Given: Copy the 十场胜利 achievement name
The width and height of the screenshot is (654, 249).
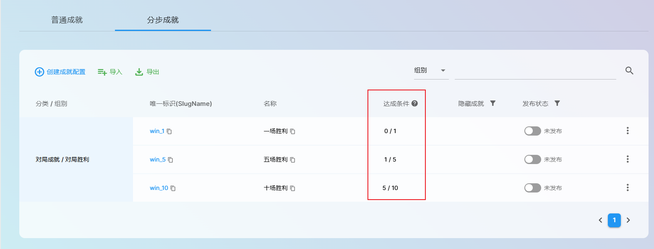Looking at the screenshot, I should click(293, 188).
